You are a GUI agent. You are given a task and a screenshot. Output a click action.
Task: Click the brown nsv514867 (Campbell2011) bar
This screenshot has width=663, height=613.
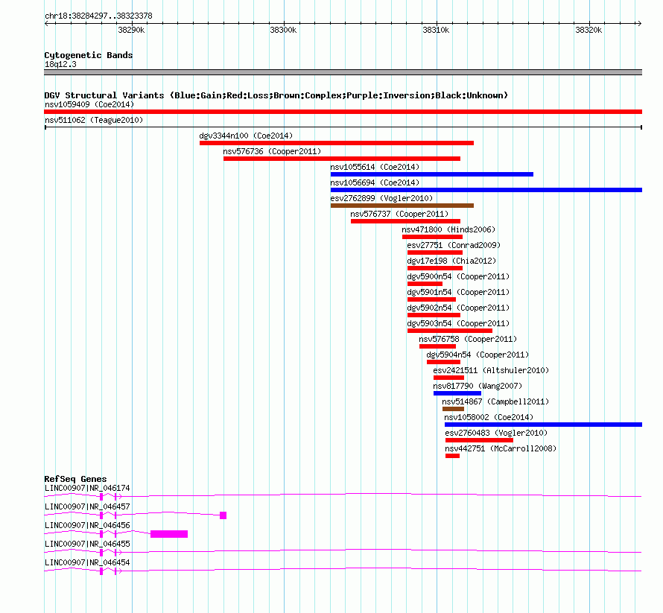(453, 409)
